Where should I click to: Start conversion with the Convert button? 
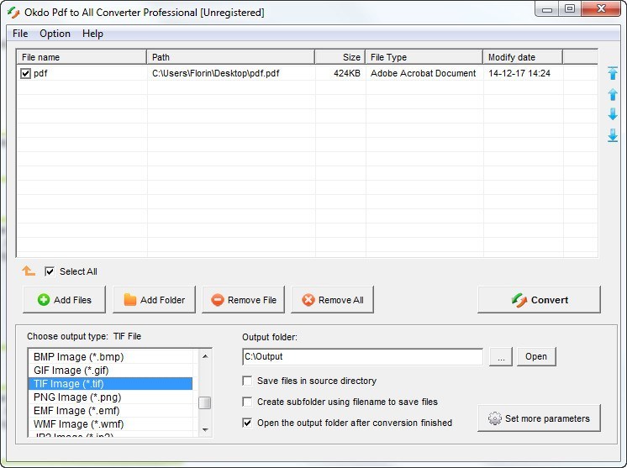click(x=539, y=300)
